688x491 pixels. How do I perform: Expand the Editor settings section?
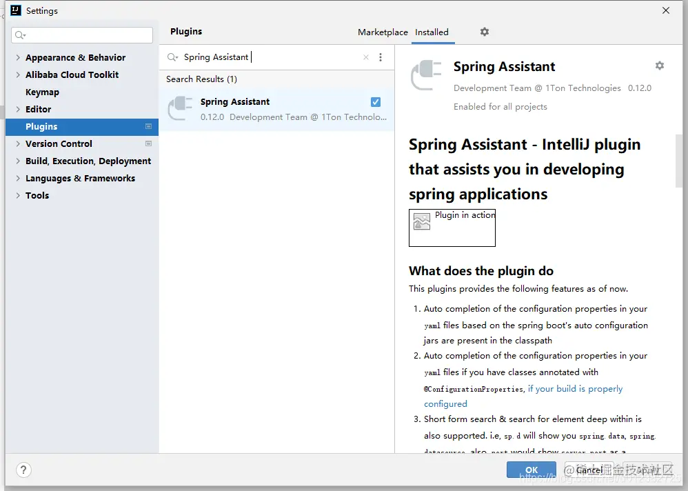(x=18, y=109)
